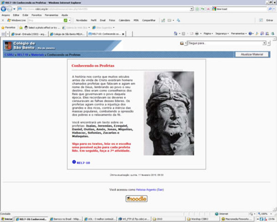Open the Arquivo menu

[x=6, y=15]
